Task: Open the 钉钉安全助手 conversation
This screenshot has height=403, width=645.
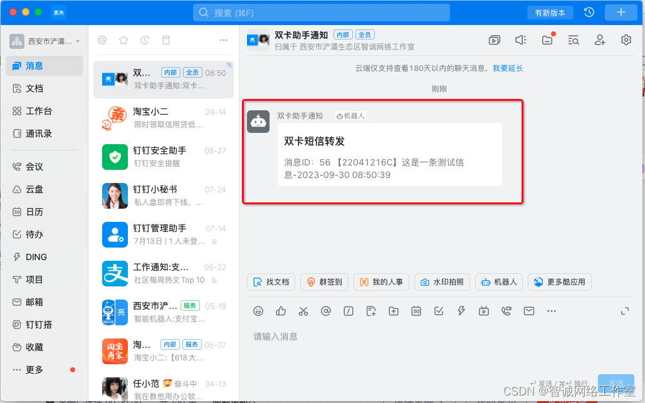Action: click(x=164, y=157)
